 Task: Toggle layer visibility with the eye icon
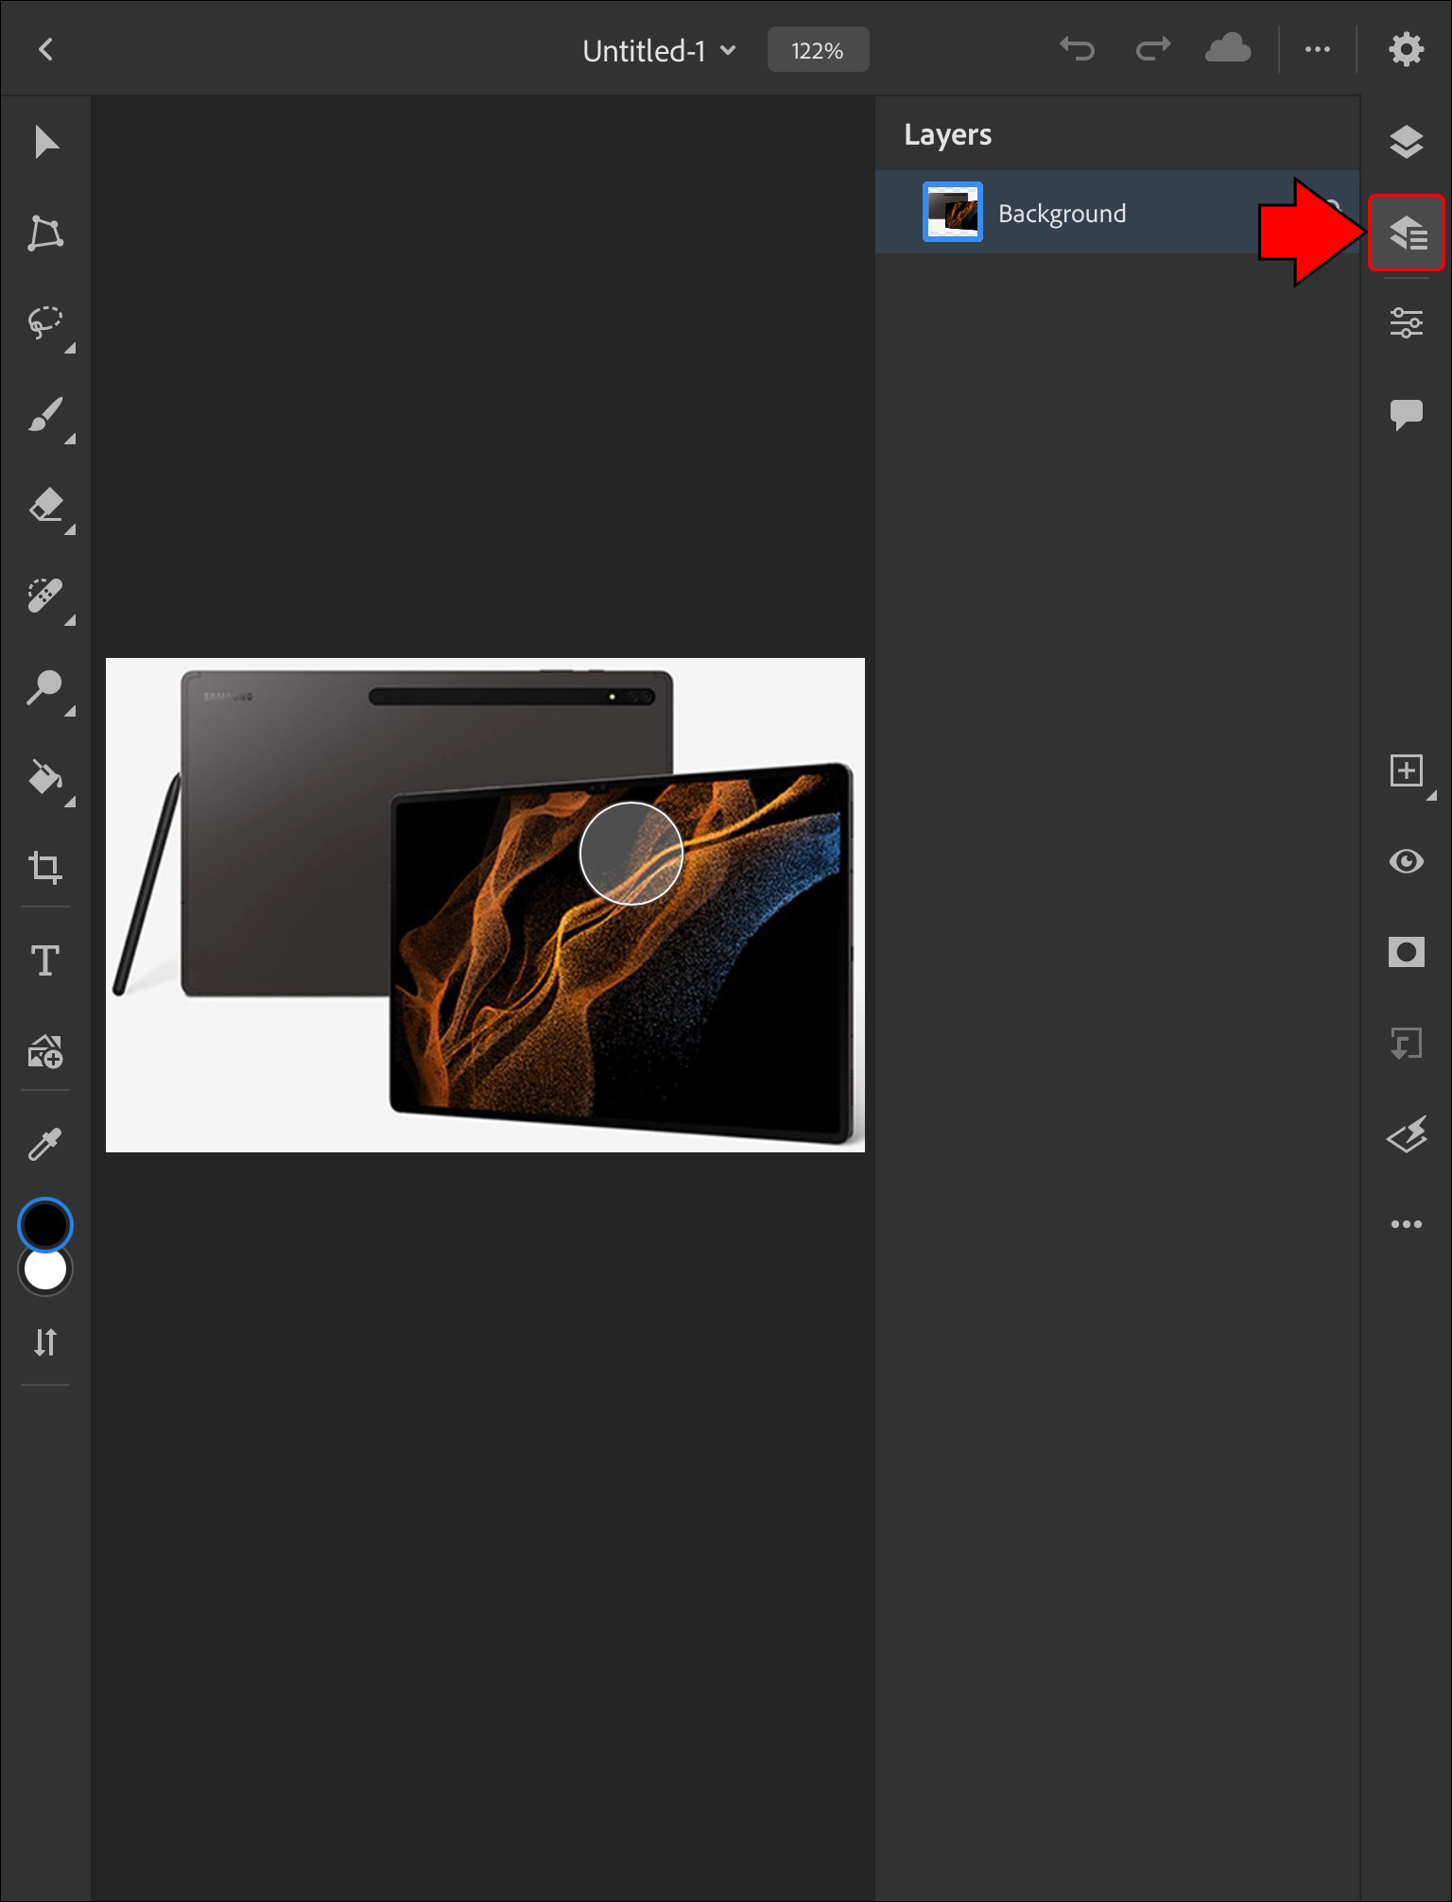click(x=1407, y=862)
